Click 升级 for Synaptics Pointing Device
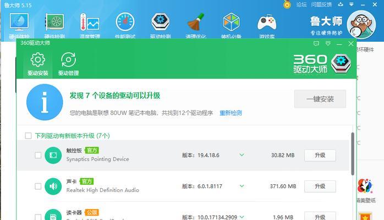 click(x=320, y=155)
